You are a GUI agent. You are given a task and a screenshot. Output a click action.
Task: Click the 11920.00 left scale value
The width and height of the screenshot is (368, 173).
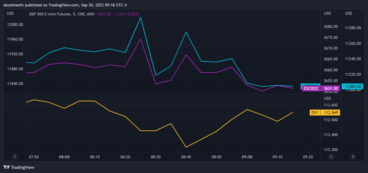coord(15,54)
